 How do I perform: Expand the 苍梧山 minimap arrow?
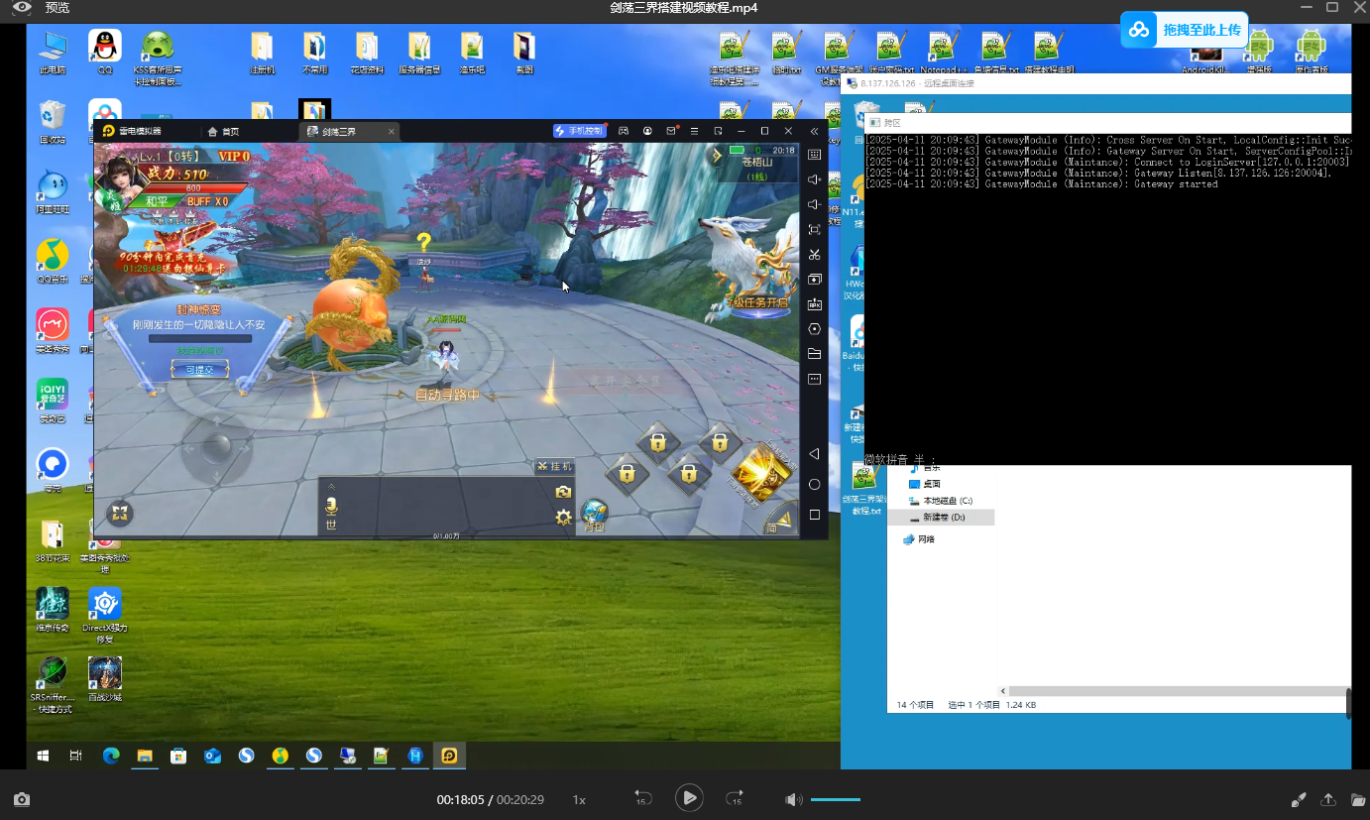click(716, 156)
